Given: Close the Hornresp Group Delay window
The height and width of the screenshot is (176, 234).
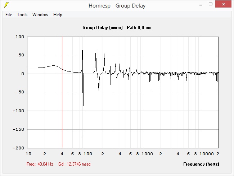Looking at the screenshot, I should coord(224,4).
